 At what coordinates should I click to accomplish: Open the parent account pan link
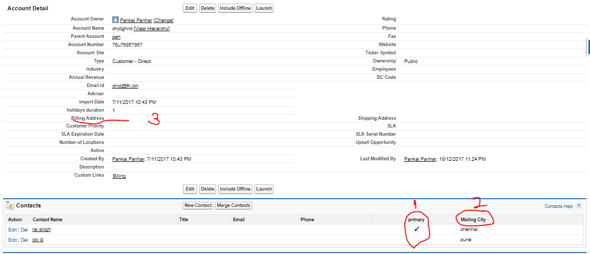(116, 37)
